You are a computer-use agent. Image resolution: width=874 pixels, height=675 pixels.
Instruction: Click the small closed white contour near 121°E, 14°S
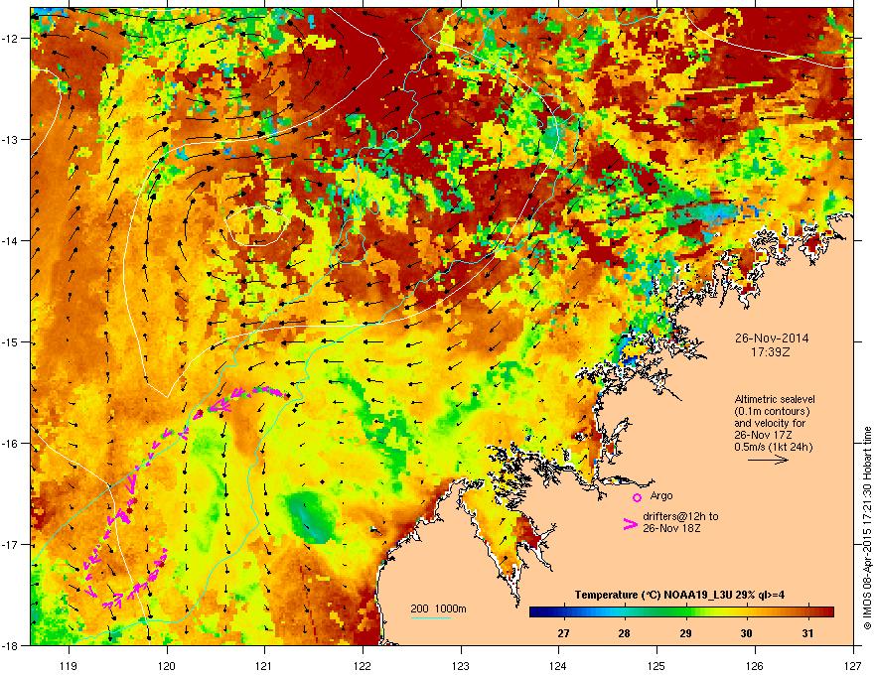click(x=256, y=225)
